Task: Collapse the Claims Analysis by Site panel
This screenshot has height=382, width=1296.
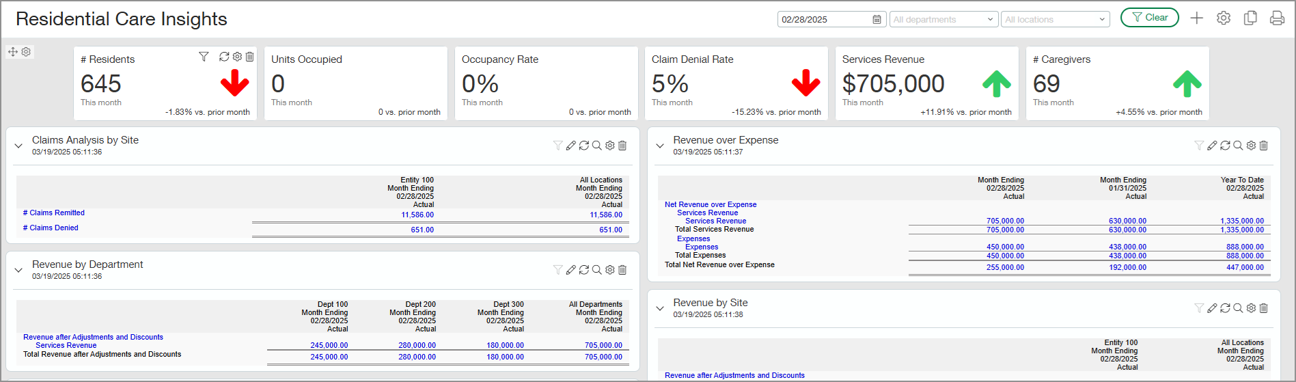Action: tap(18, 146)
